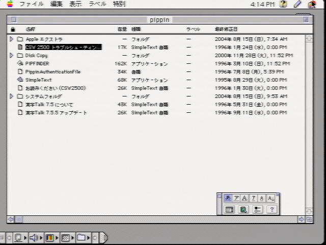326x245 pixels.
Task: Expand the システムフォルダ folder triangle
Action: click(11, 96)
